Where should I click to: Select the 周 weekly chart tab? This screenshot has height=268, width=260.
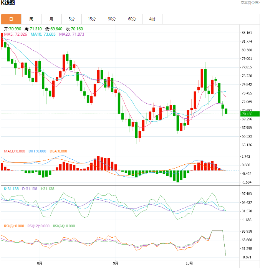(x=31, y=19)
